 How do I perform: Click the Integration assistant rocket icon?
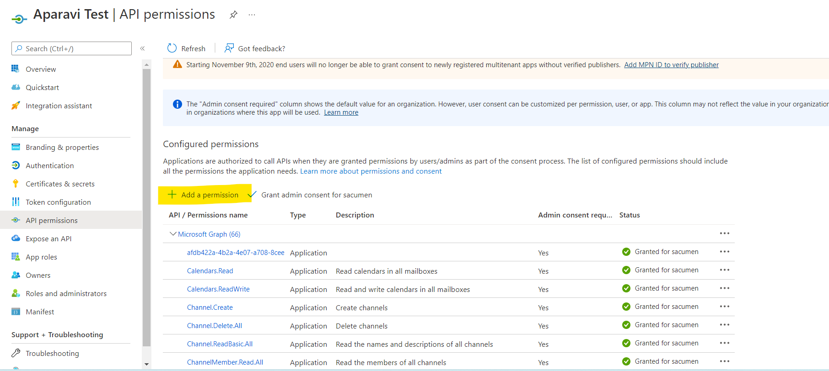click(16, 106)
